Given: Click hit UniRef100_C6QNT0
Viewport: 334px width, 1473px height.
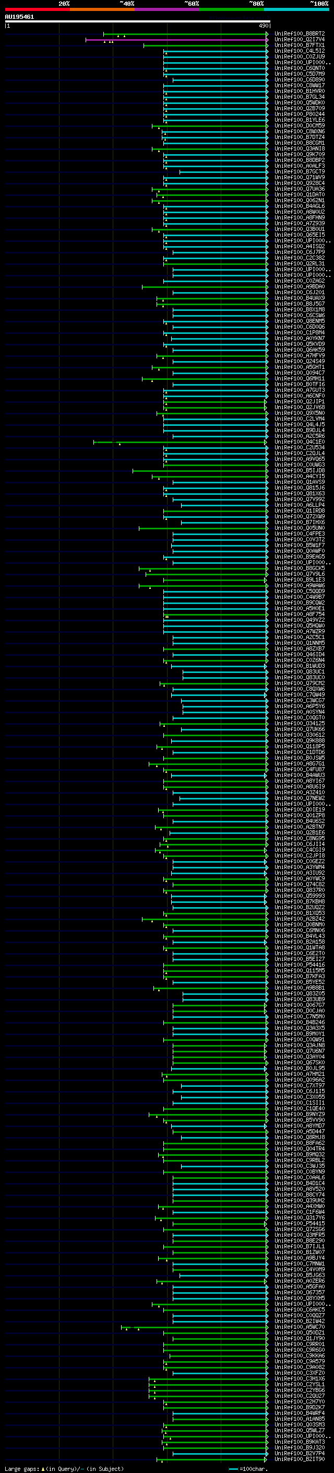Looking at the screenshot, I should click(x=299, y=68).
